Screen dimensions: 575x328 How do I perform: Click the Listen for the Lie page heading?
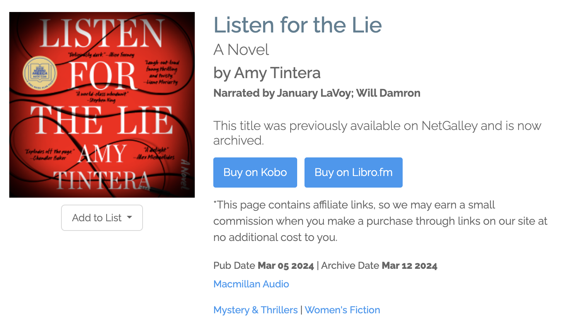click(x=298, y=25)
